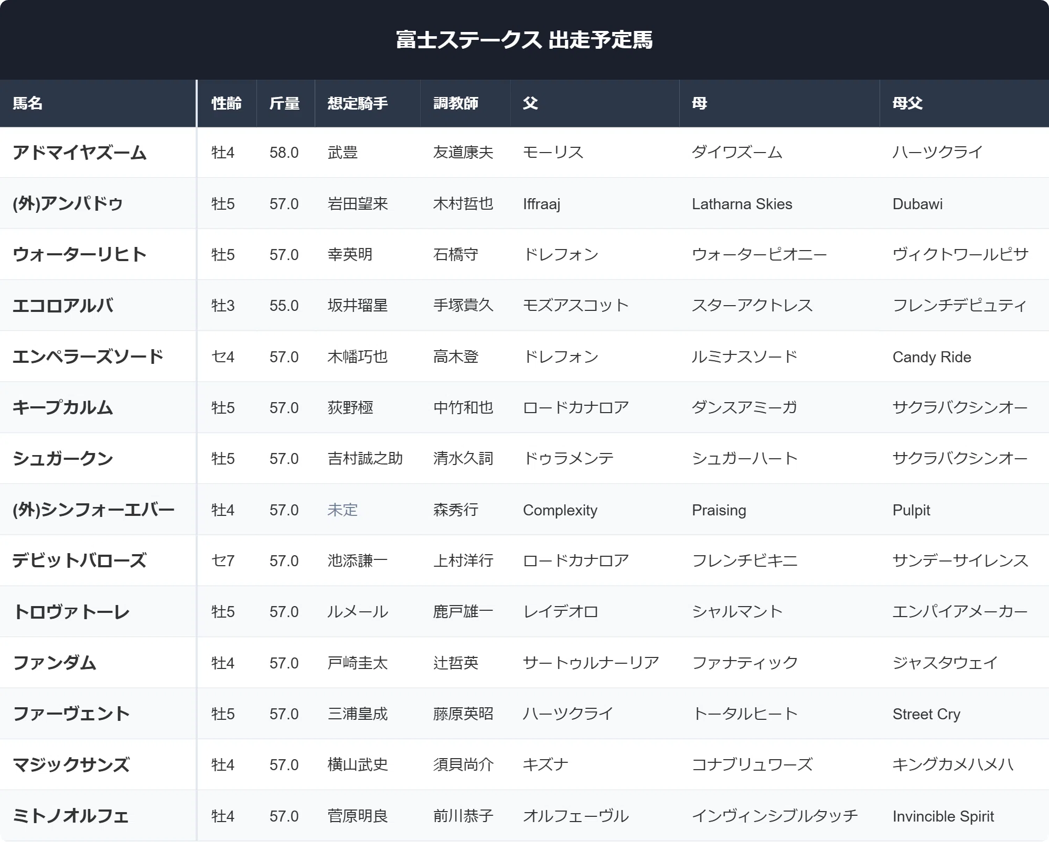Click broodmare sire Invincible Spirit
Screen dimensions: 1049x842
point(944,816)
